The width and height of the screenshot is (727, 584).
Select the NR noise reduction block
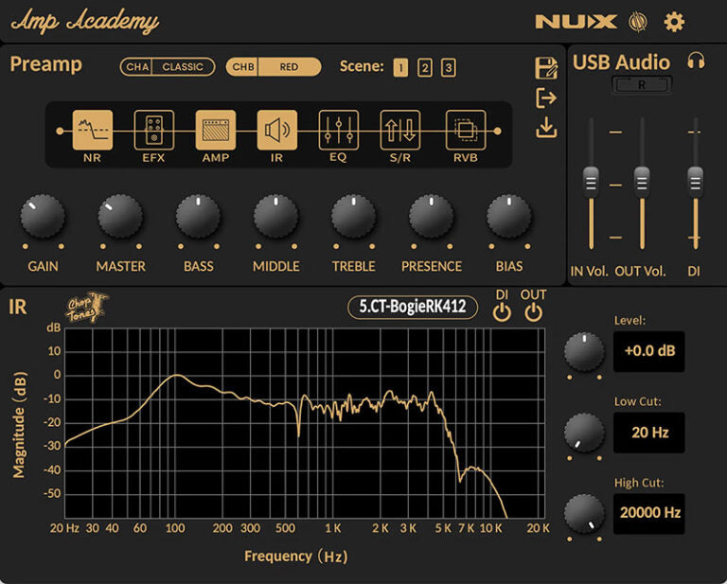click(x=92, y=130)
